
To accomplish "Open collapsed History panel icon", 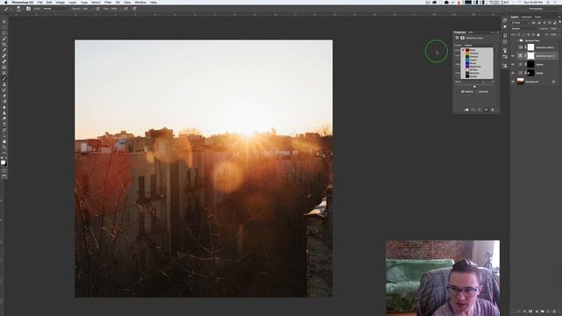I will pyautogui.click(x=505, y=20).
